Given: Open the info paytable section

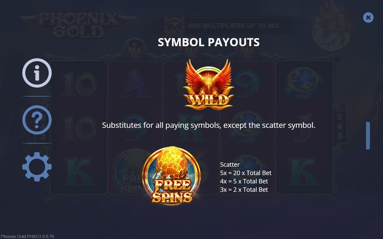Looking at the screenshot, I should pyautogui.click(x=37, y=73).
